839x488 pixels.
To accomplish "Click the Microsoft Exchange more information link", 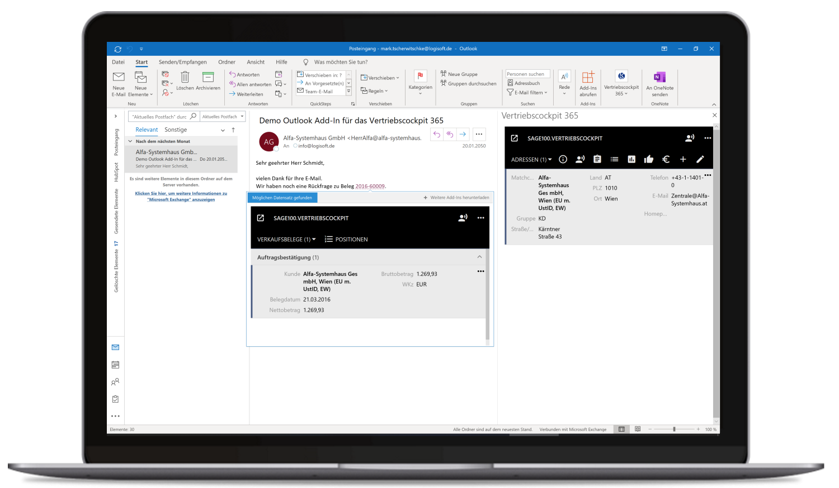I will tap(181, 197).
